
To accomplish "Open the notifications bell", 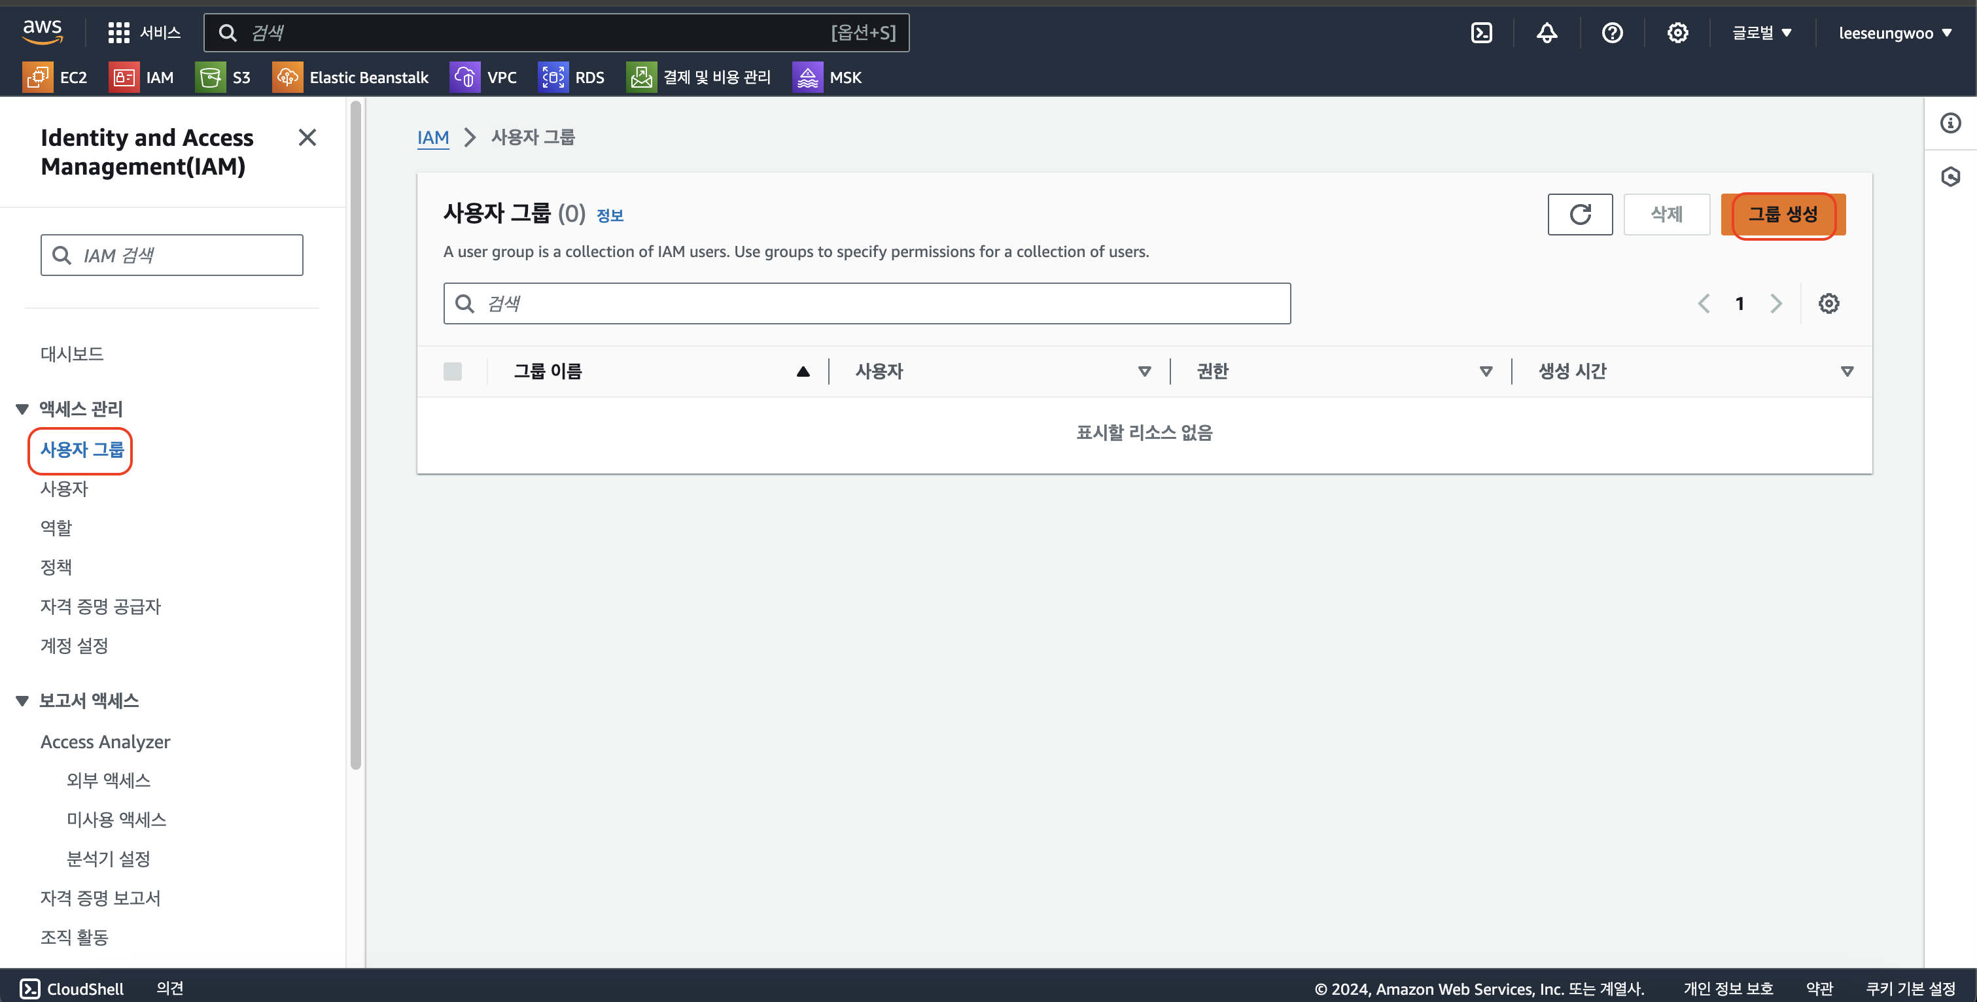I will click(1547, 32).
